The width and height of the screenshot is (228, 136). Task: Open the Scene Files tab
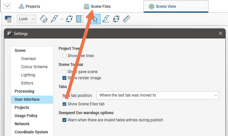point(97,6)
